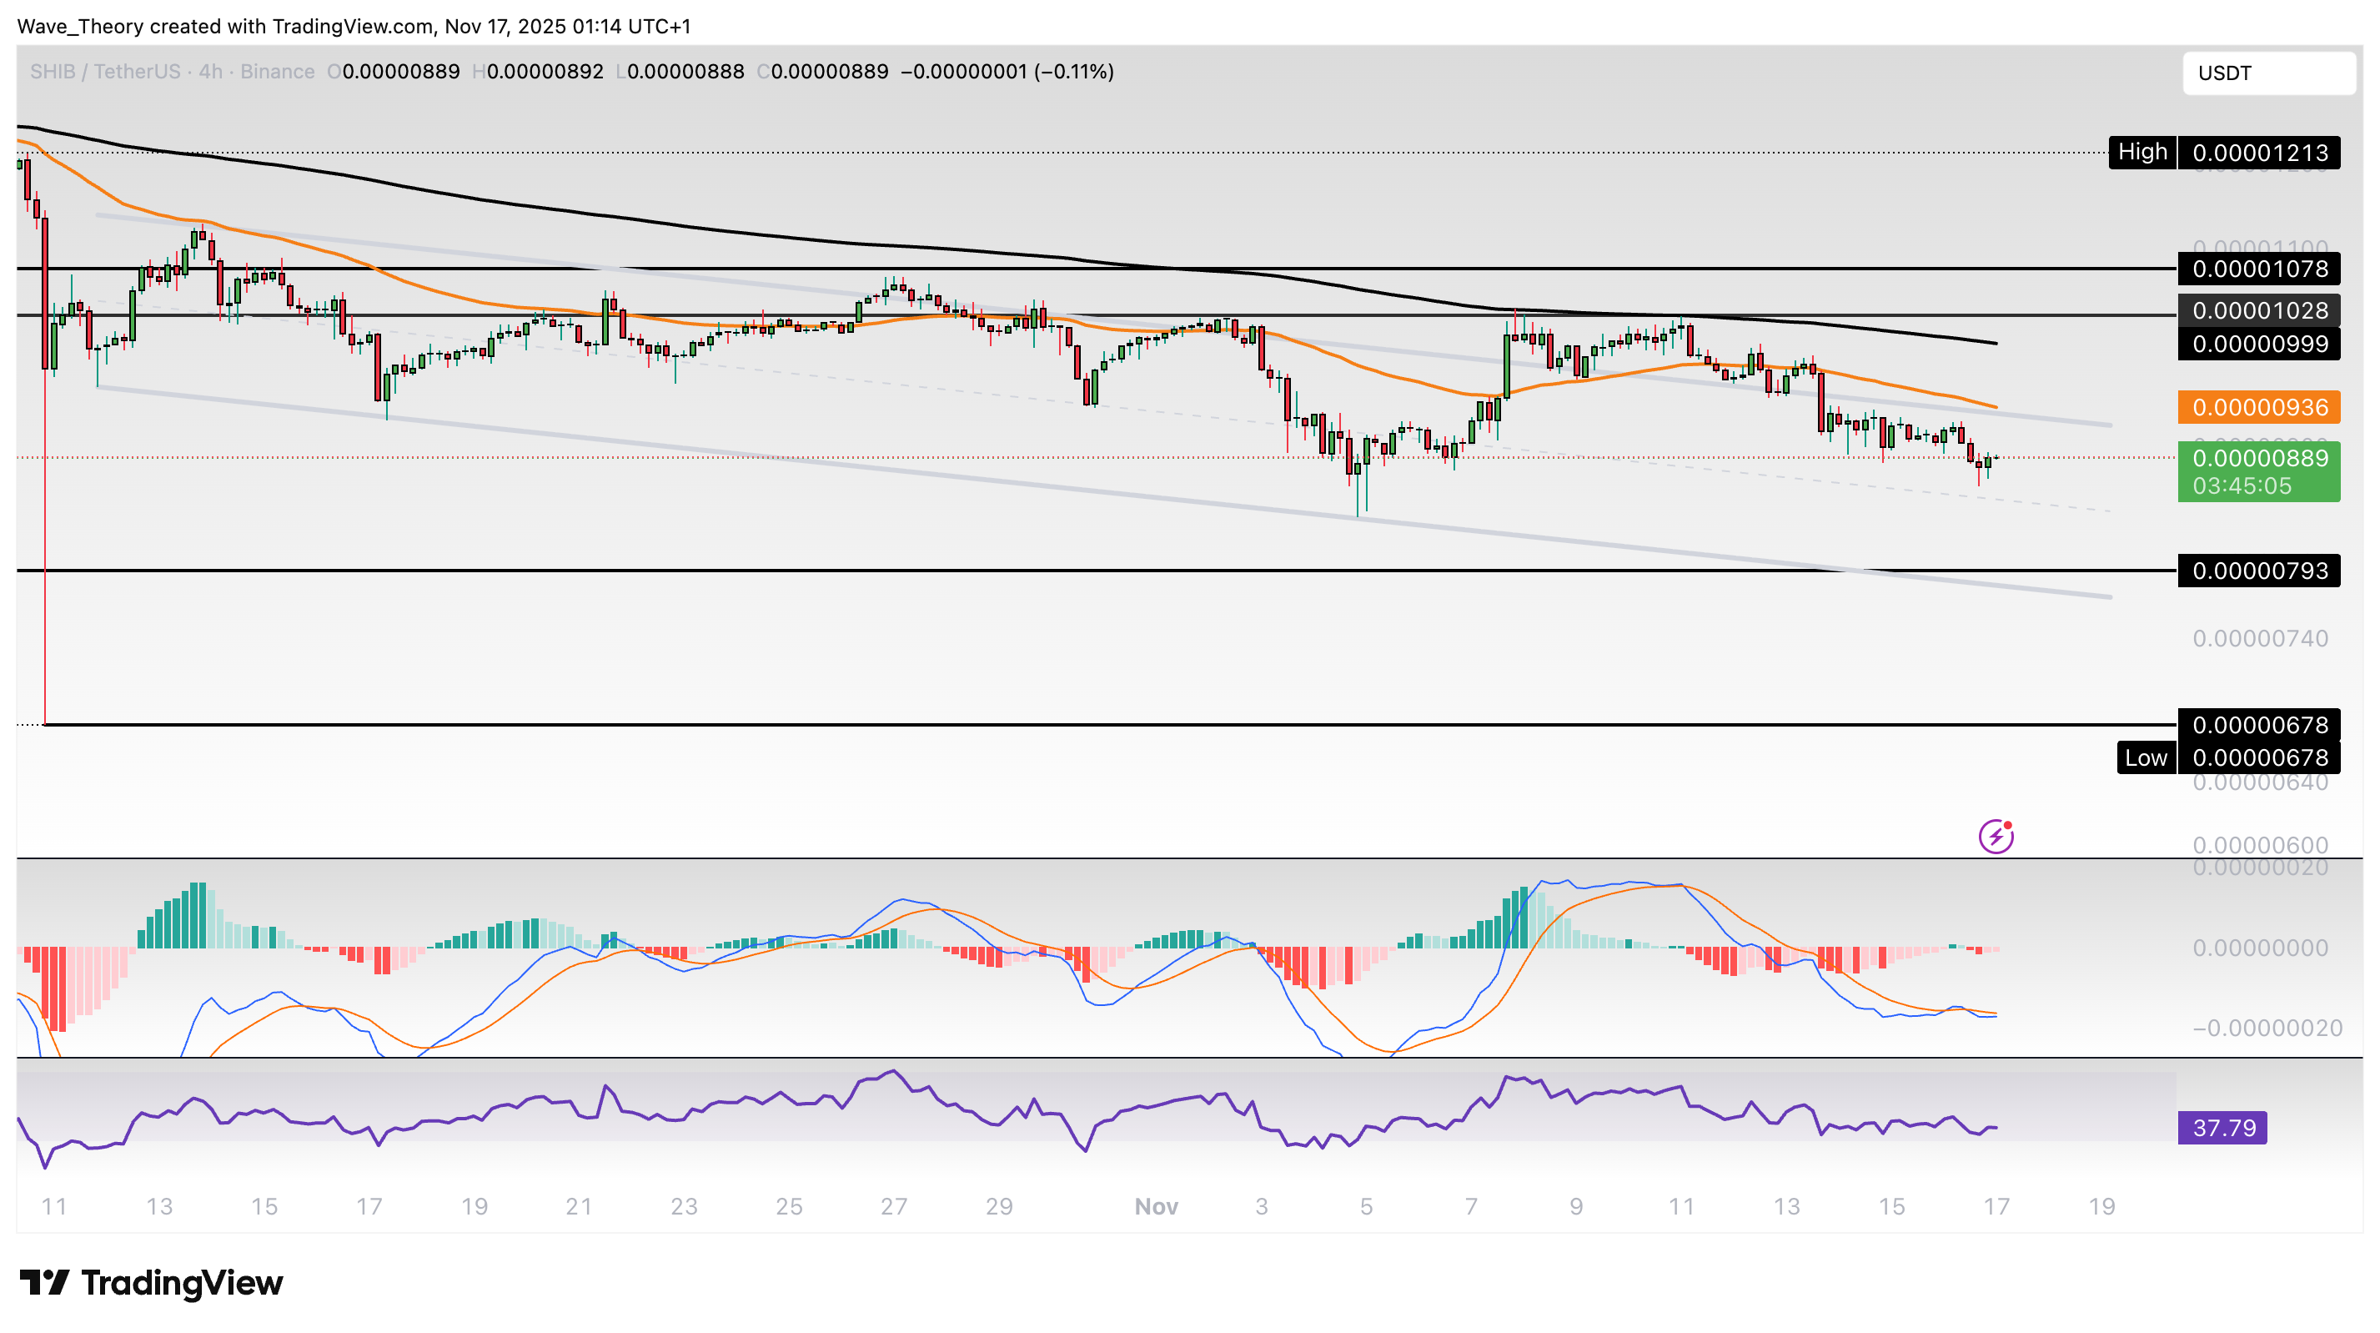Select the 0.00001028 price level label
This screenshot has height=1333, width=2380.
[2259, 310]
